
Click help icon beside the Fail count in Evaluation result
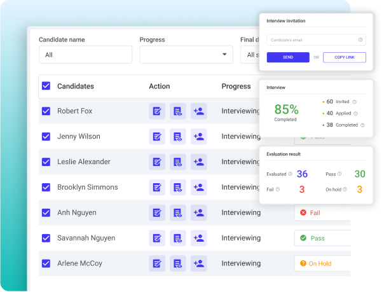click(278, 190)
